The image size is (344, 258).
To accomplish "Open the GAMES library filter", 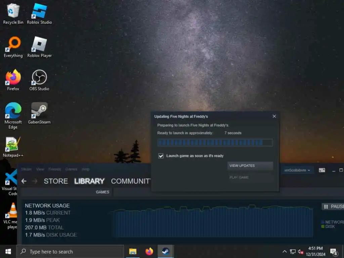I will [x=102, y=192].
